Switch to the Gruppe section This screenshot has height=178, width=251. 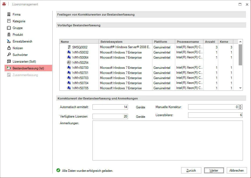pos(18,28)
